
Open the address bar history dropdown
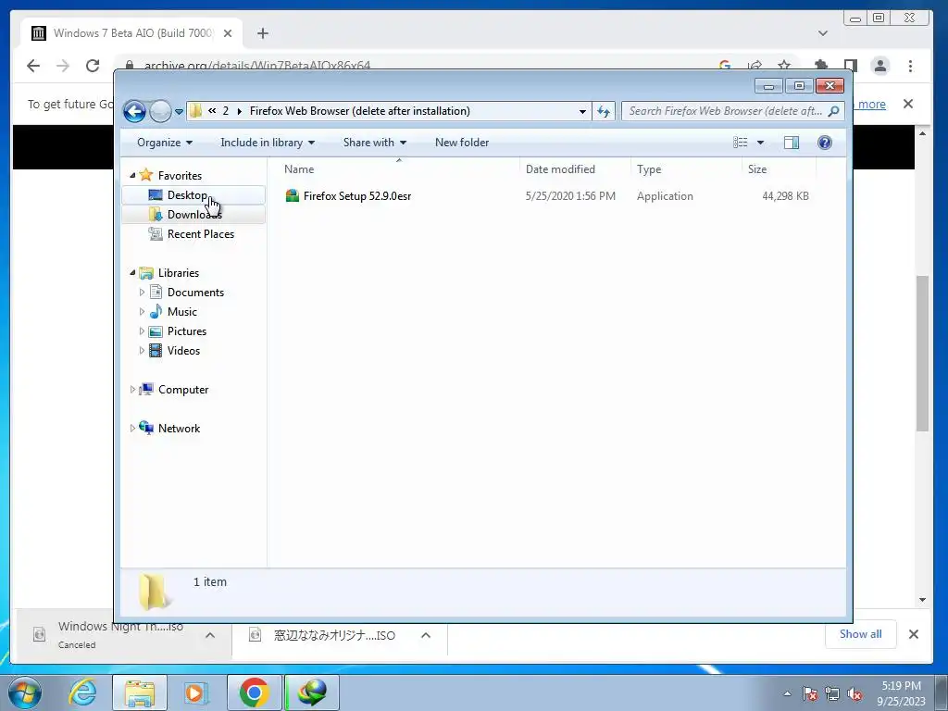point(582,111)
